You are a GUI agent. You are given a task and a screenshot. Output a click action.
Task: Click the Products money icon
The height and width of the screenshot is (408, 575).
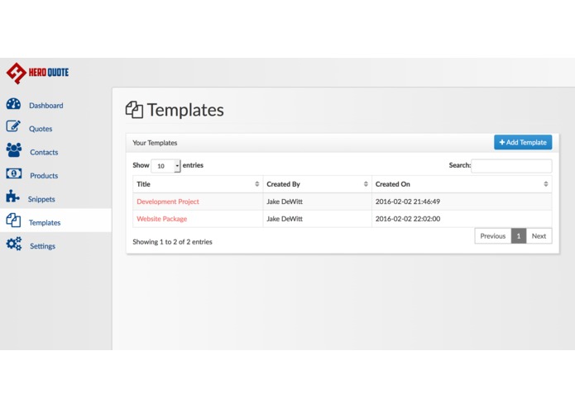point(14,173)
